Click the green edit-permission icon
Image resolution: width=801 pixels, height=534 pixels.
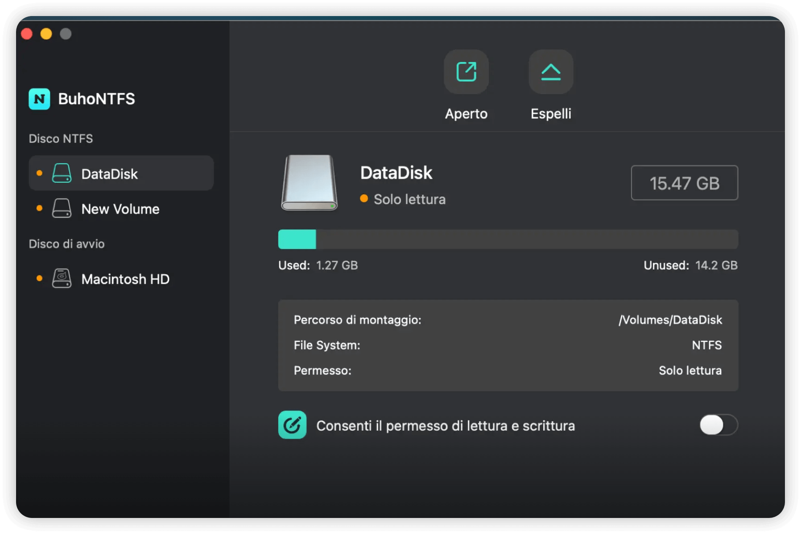coord(292,425)
